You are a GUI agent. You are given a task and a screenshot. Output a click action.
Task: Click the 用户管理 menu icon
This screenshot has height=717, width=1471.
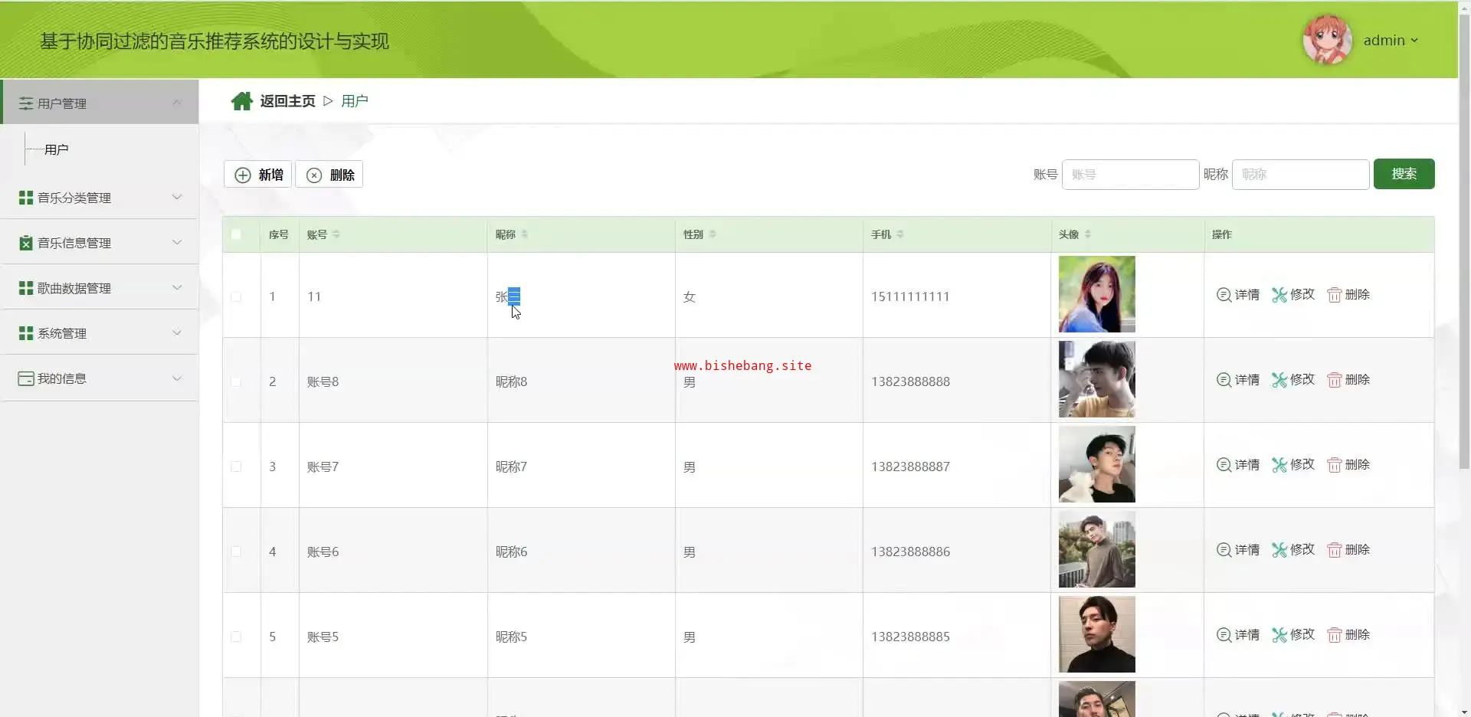(x=26, y=103)
